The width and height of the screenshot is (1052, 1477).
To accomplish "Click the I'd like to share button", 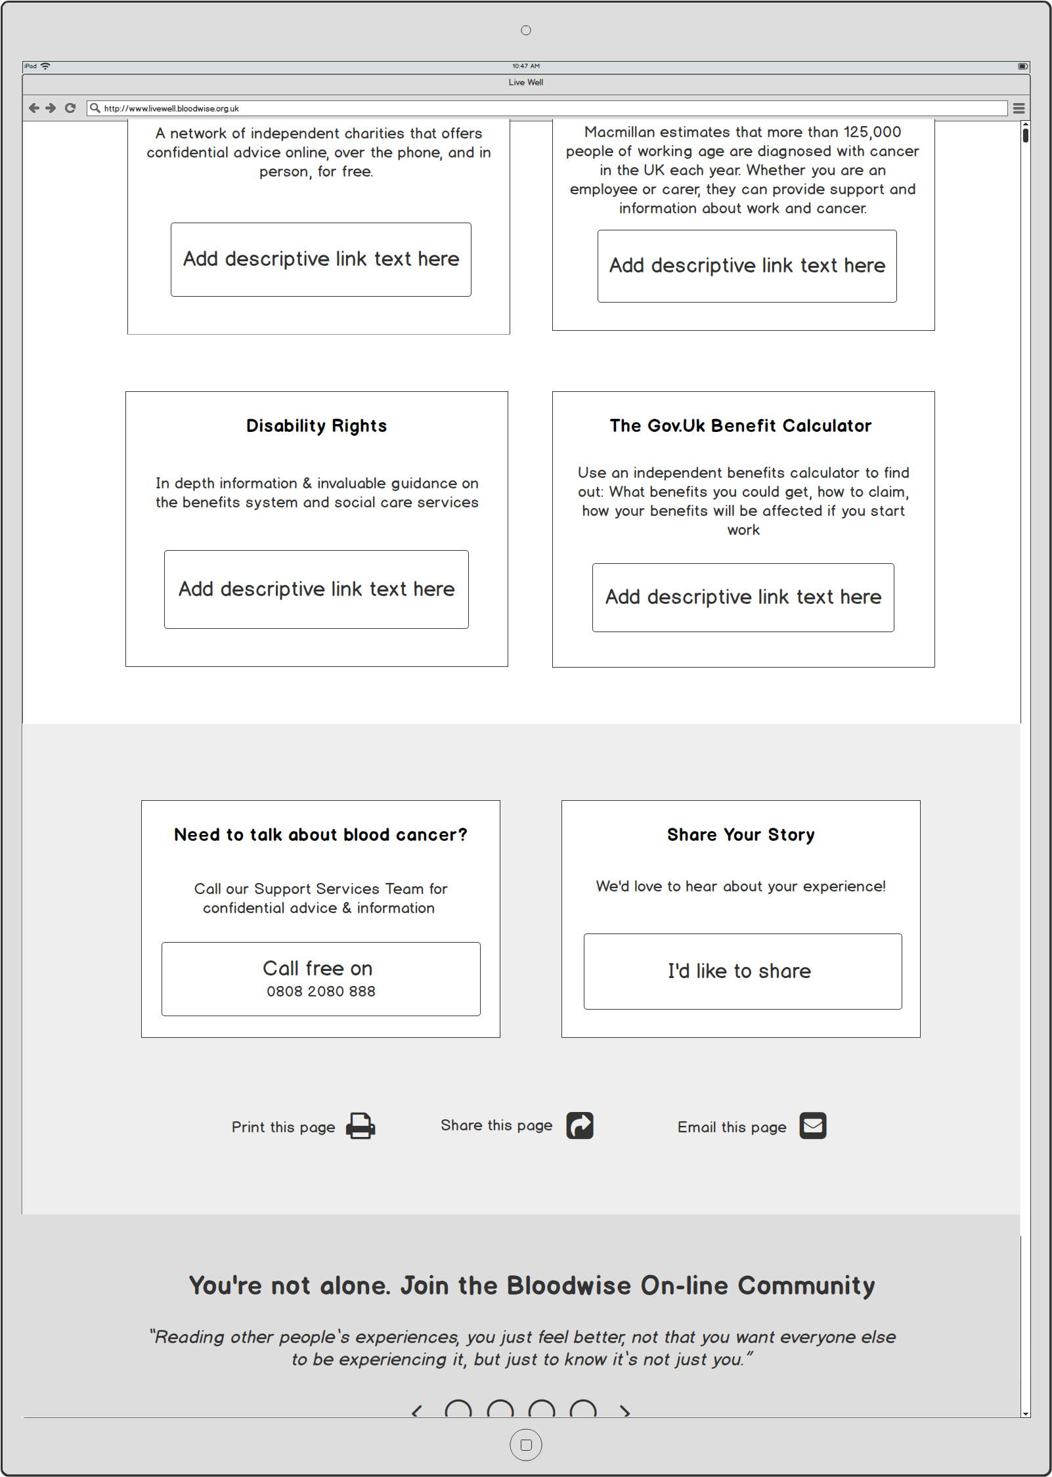I will pos(743,972).
